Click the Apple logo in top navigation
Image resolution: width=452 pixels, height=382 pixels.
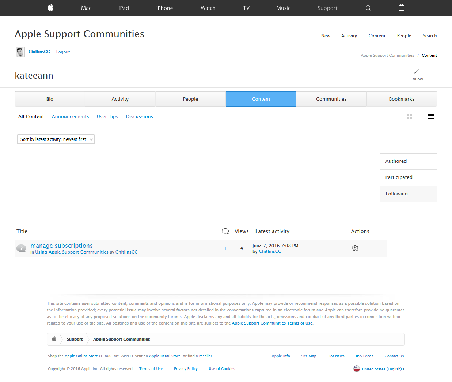pyautogui.click(x=50, y=8)
